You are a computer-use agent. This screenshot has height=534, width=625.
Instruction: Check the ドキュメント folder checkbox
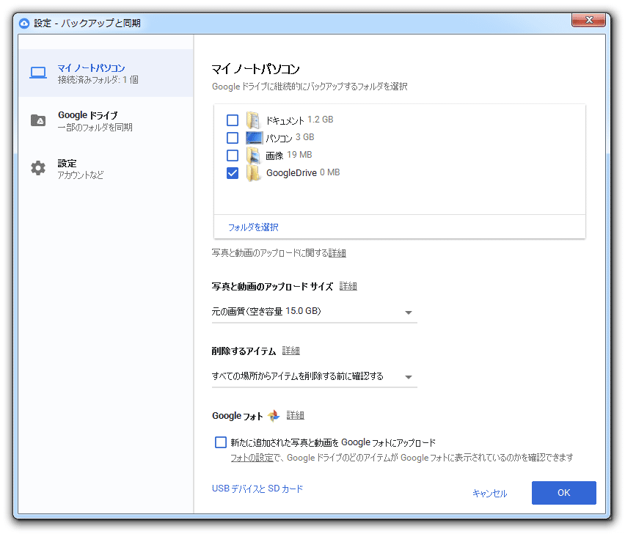pyautogui.click(x=233, y=120)
